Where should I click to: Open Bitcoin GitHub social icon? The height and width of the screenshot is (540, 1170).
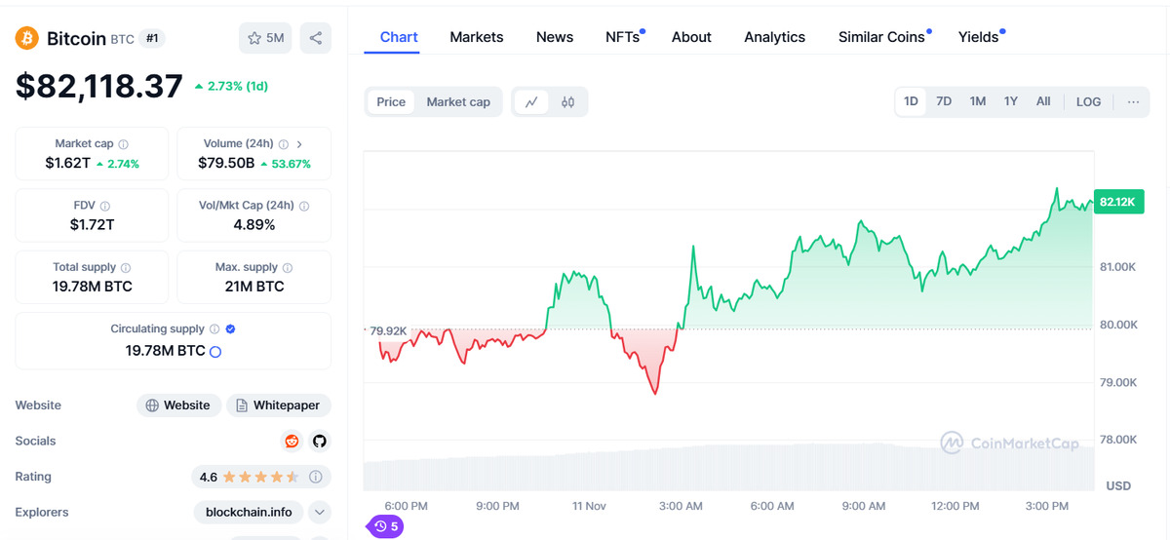320,442
